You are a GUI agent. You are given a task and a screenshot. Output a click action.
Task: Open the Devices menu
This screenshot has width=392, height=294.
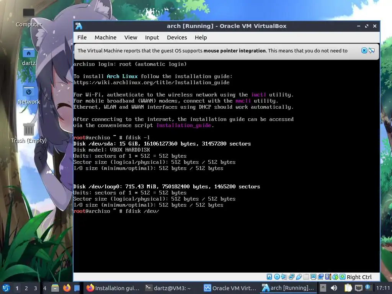click(x=177, y=38)
